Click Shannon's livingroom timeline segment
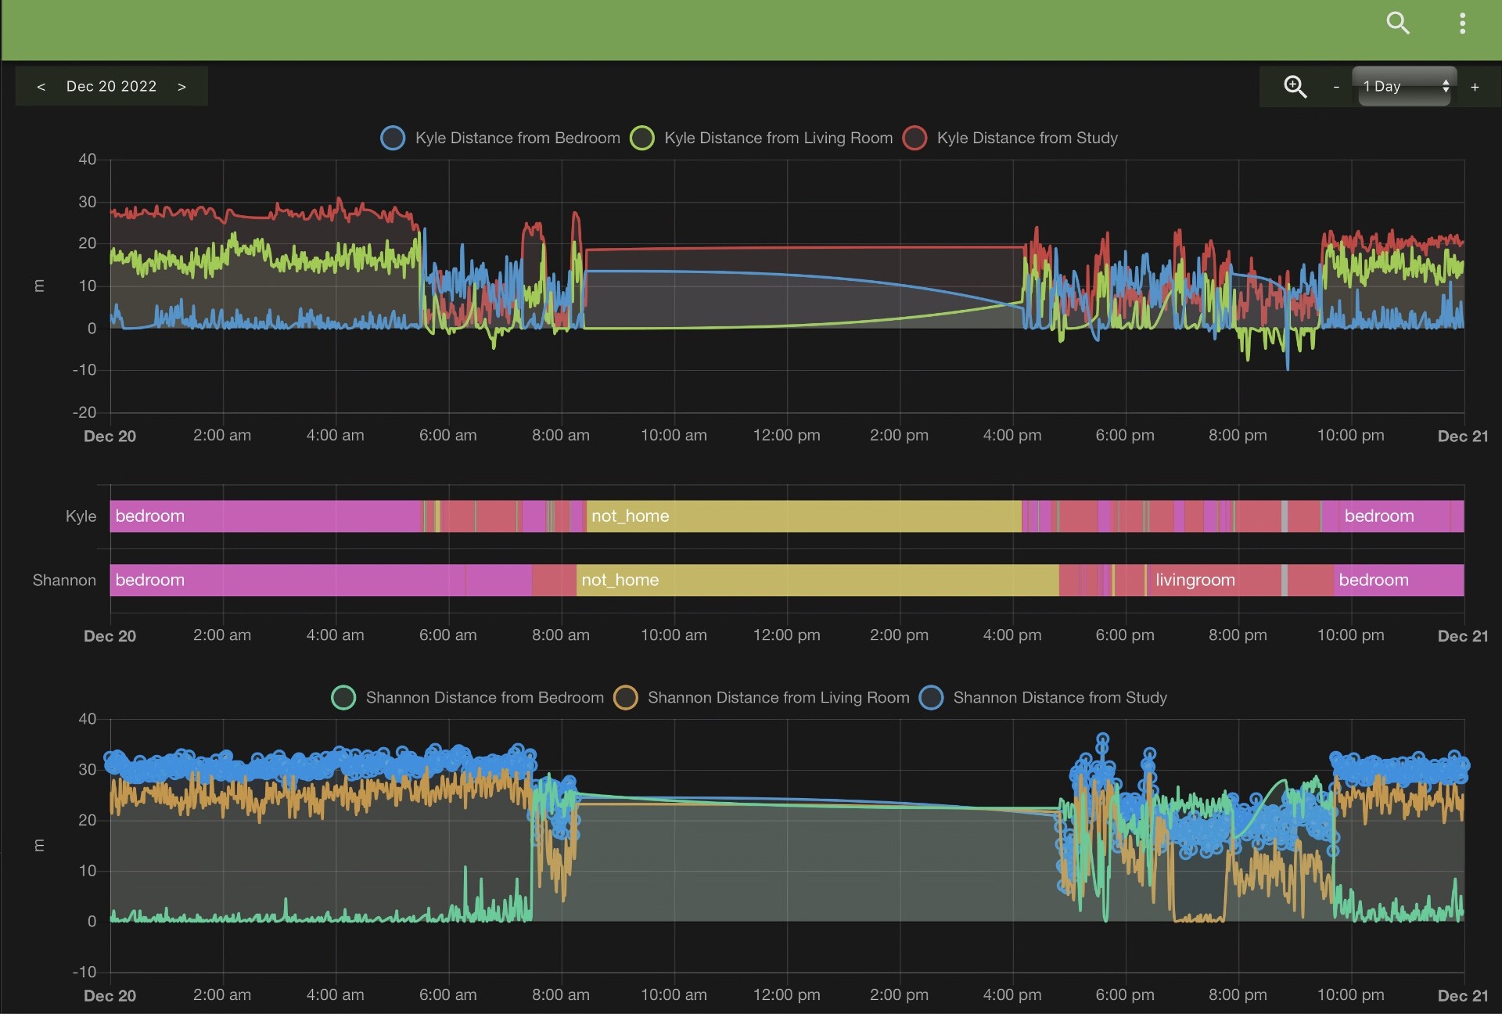 coord(1214,581)
